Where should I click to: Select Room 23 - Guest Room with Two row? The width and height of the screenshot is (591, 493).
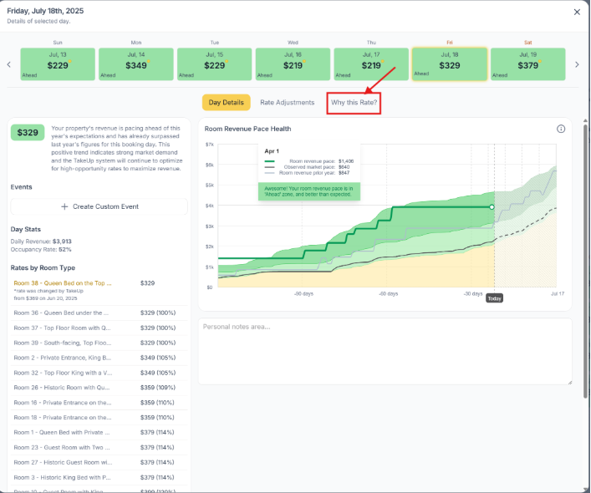point(99,447)
